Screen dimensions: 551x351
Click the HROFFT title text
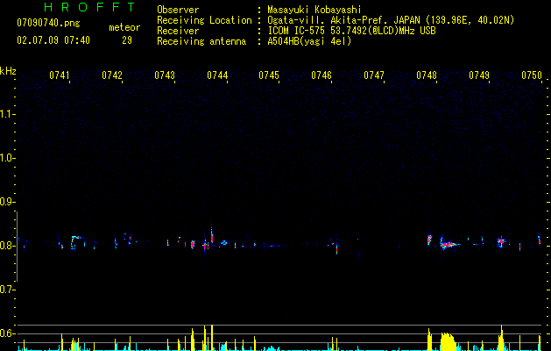pyautogui.click(x=89, y=7)
